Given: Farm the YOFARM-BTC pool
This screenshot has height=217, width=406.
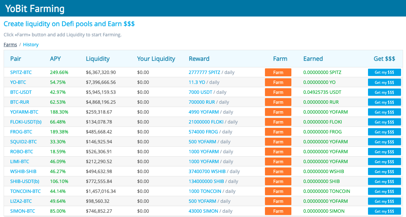Looking at the screenshot, I should (278, 112).
